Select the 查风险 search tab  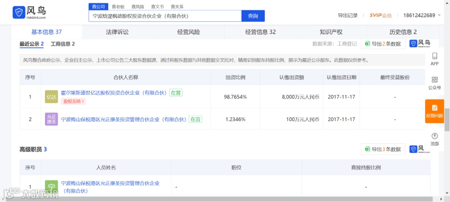point(137,7)
